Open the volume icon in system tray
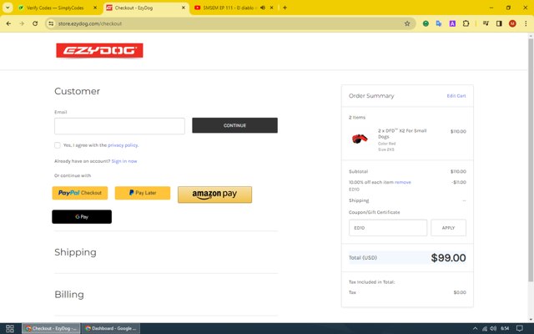534x334 pixels. (x=493, y=328)
